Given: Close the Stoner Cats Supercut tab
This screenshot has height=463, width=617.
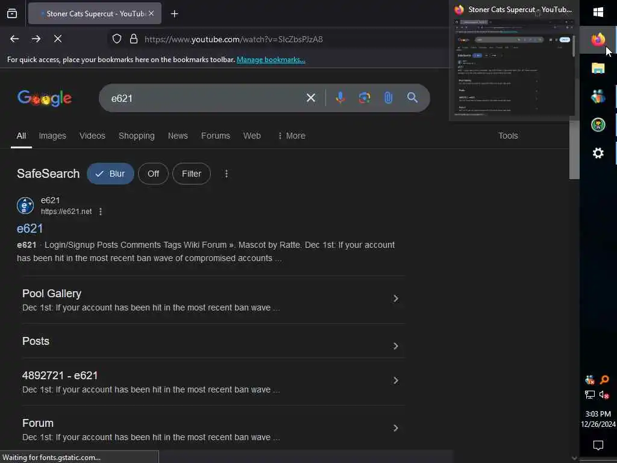Looking at the screenshot, I should tap(151, 13).
